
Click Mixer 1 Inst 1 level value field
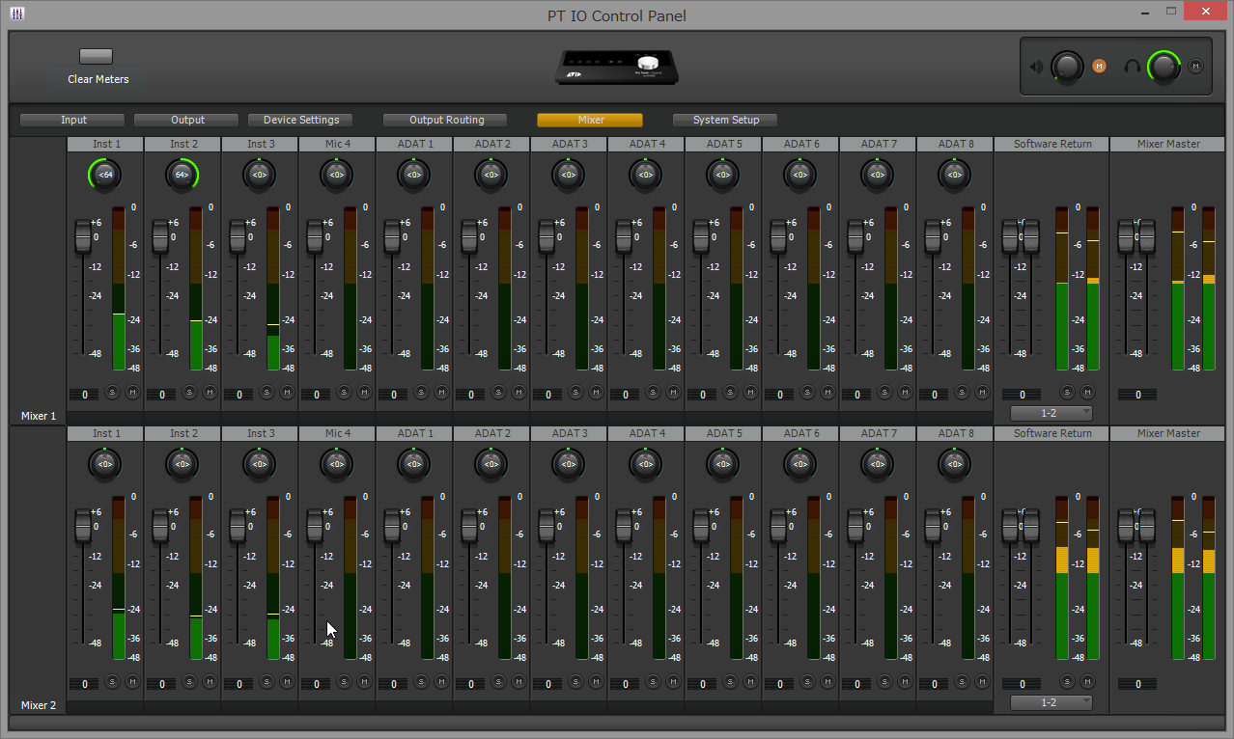tap(84, 395)
